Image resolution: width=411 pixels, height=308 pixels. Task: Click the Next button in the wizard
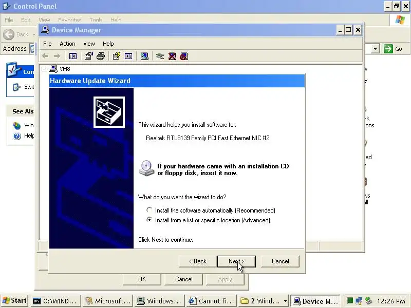coord(236,261)
